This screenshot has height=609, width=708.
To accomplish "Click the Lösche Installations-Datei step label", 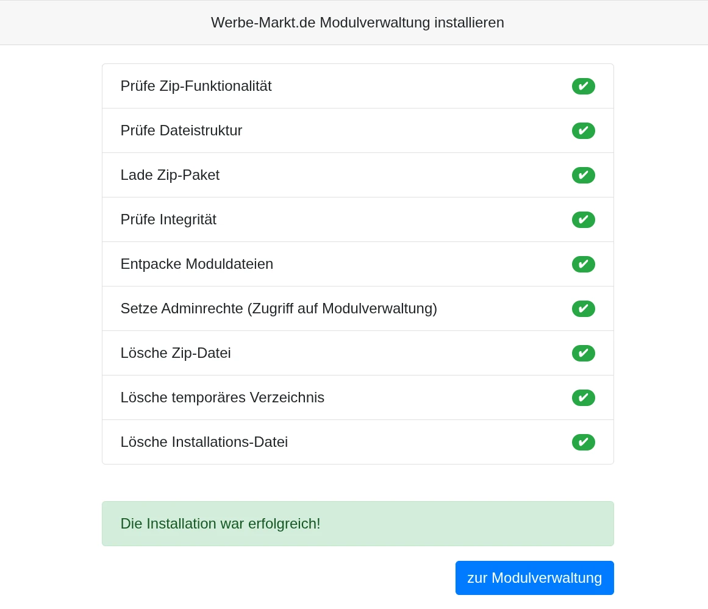I will [x=204, y=442].
